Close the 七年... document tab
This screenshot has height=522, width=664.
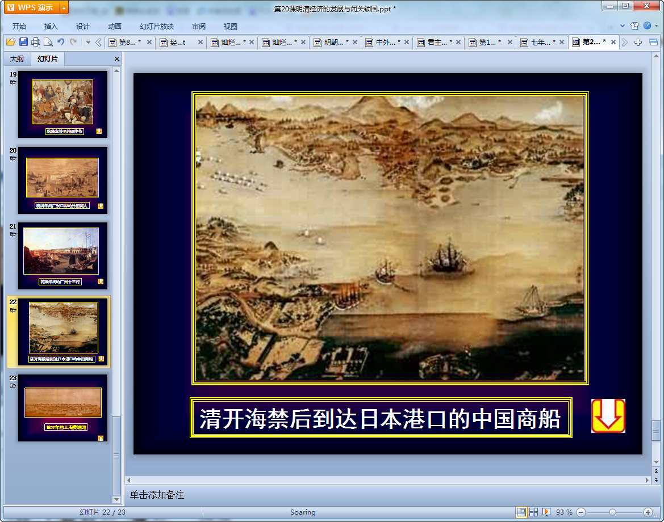tap(562, 42)
